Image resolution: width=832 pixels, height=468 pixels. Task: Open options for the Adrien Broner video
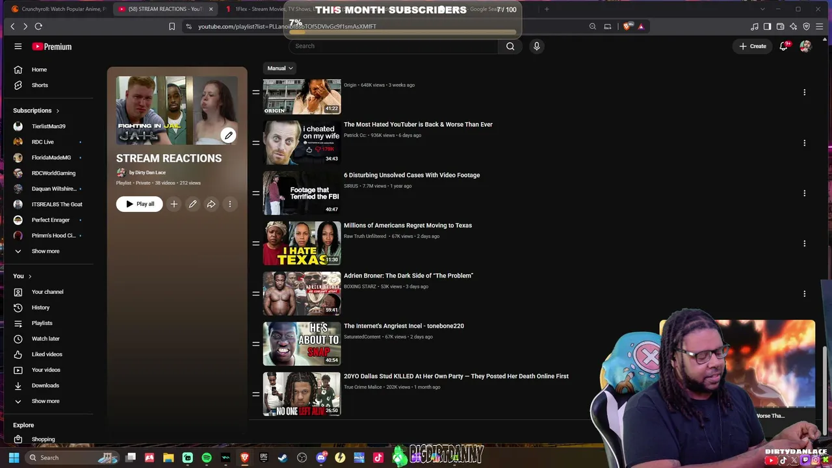coord(804,294)
